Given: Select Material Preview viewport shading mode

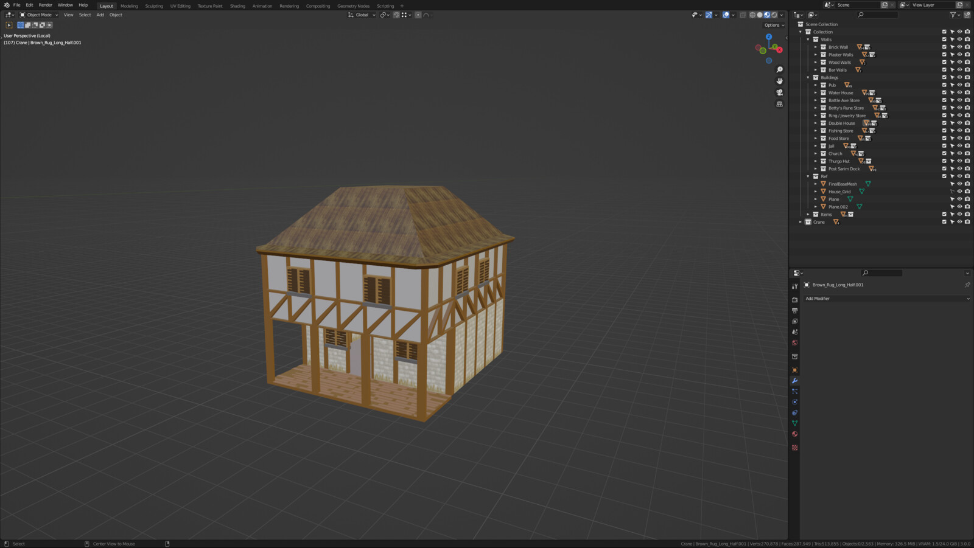Looking at the screenshot, I should pos(767,15).
